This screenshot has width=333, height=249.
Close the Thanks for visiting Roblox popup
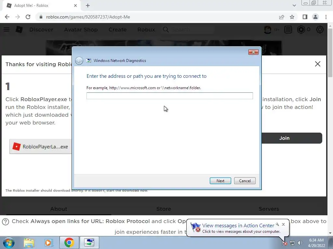pos(317,64)
